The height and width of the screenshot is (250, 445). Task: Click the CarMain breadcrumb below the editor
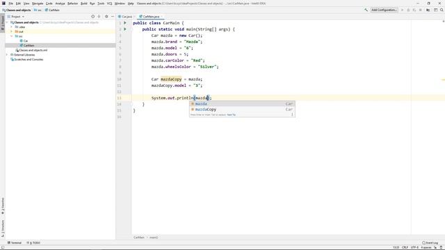(139, 237)
